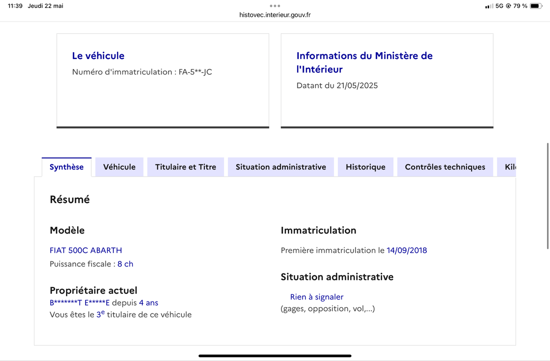The height and width of the screenshot is (361, 550).
Task: Switch to the Véhicule tab
Action: pos(119,167)
